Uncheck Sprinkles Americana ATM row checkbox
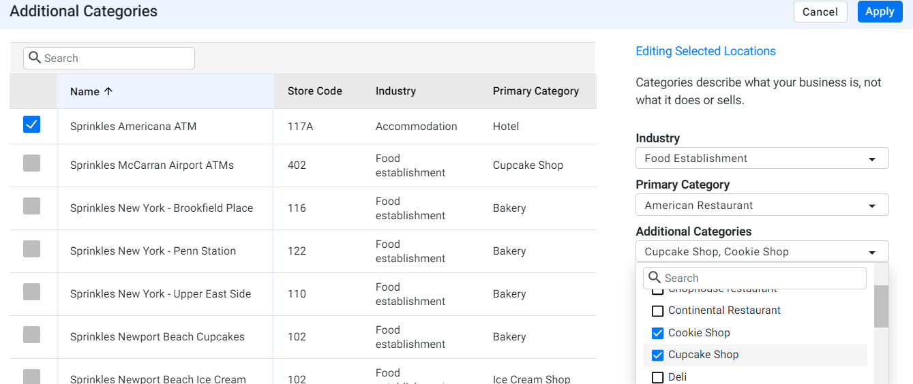The image size is (913, 384). click(x=31, y=124)
